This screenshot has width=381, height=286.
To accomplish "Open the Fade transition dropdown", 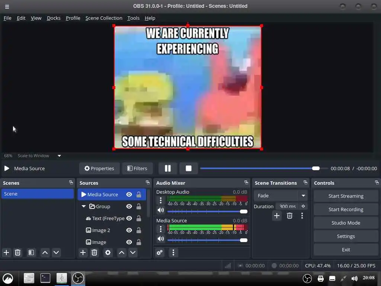I will point(303,196).
